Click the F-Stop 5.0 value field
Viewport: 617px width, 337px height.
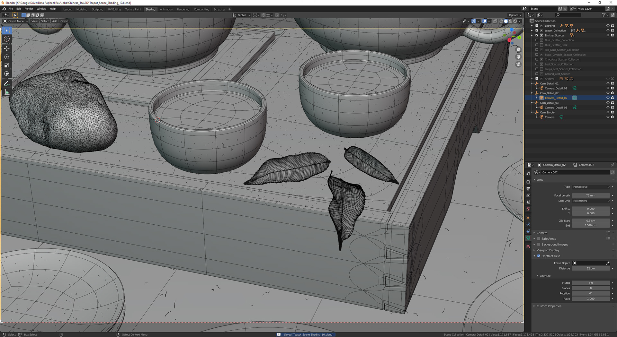591,283
